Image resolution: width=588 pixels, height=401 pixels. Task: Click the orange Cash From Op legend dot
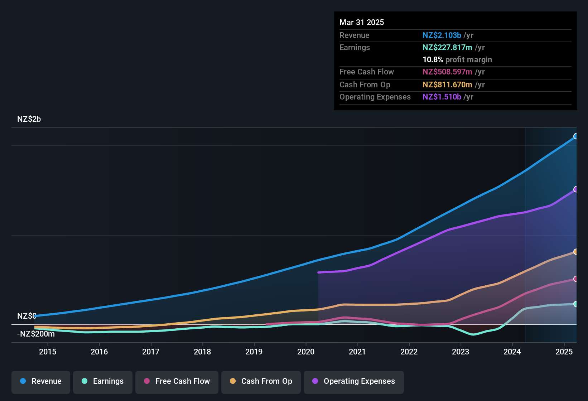(x=233, y=381)
